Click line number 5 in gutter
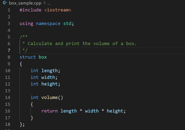Viewport: 185px width, 130px height. 9,37
